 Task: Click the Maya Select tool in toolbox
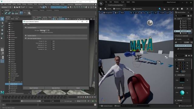[2, 19]
